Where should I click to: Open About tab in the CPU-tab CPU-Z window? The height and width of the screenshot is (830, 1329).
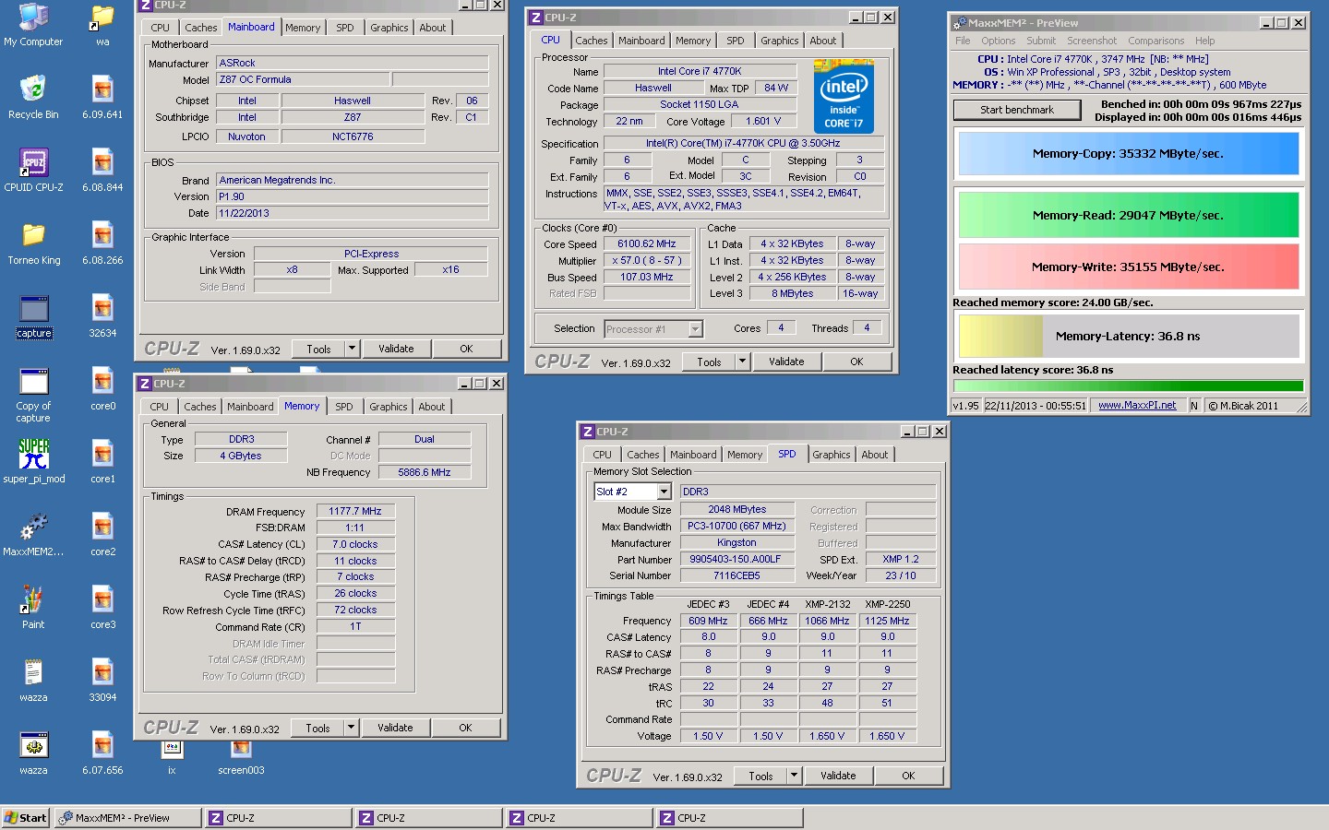click(x=823, y=41)
